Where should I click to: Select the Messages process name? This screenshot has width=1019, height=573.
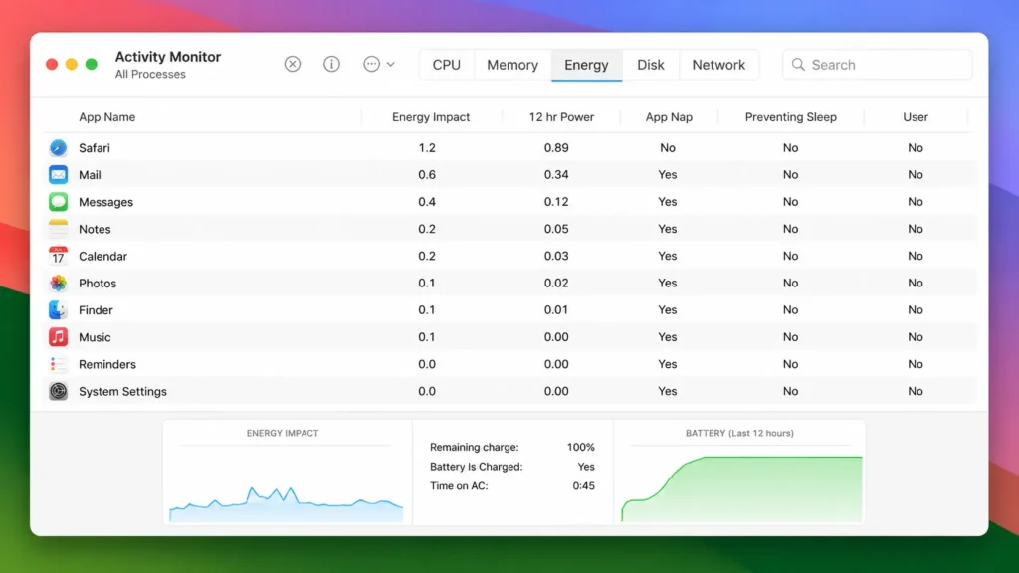pyautogui.click(x=105, y=202)
